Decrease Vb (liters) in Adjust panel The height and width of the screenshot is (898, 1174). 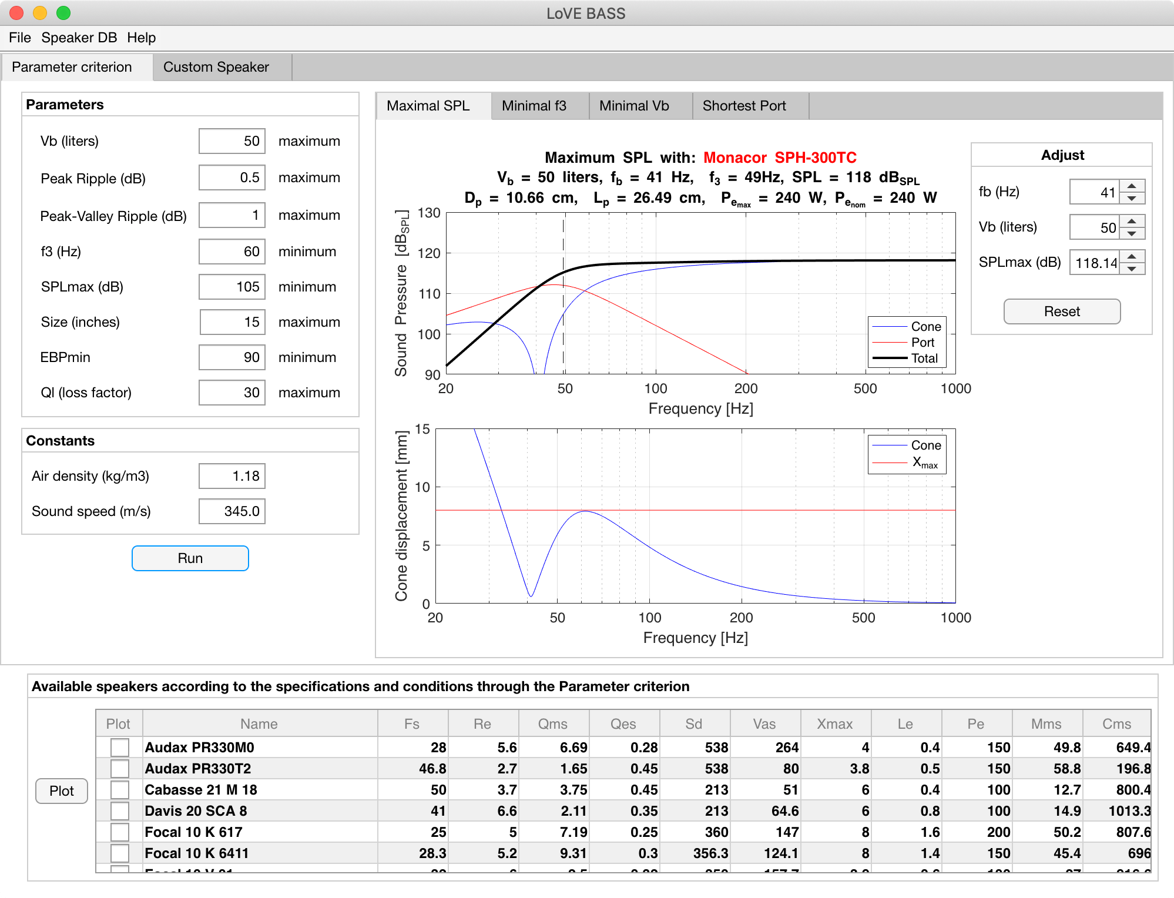click(x=1132, y=234)
